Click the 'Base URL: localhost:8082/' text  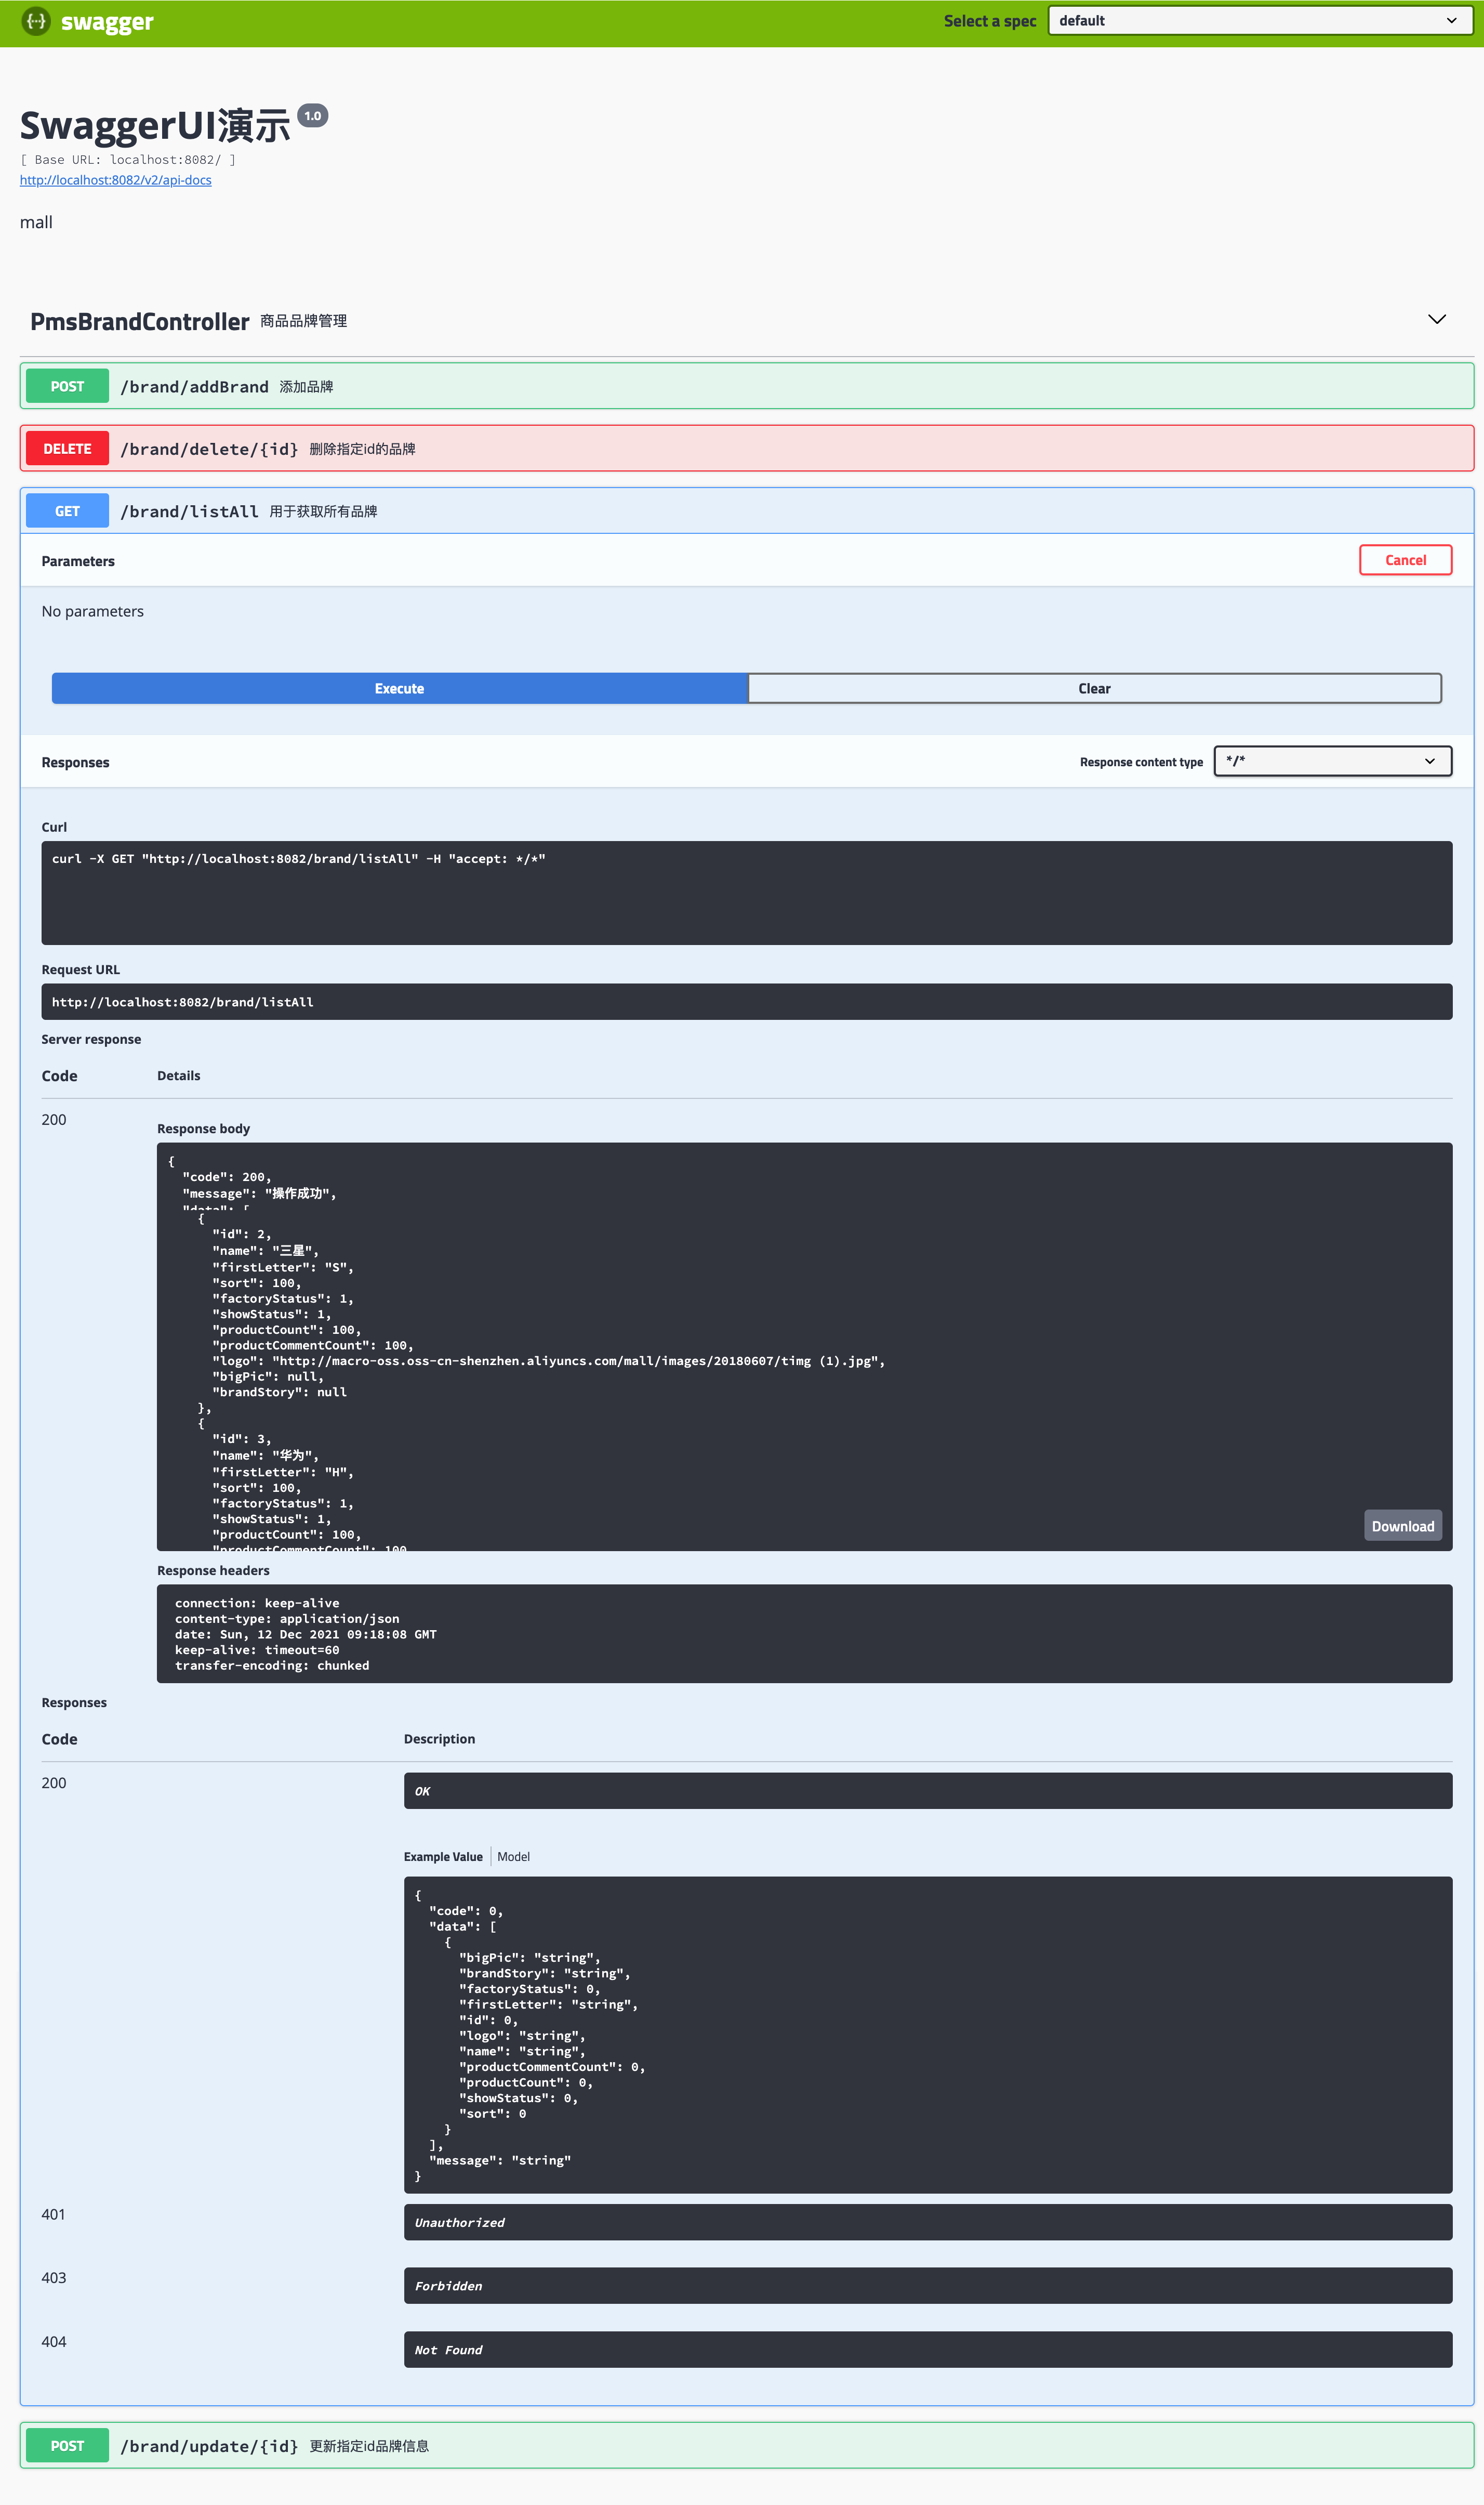(128, 159)
